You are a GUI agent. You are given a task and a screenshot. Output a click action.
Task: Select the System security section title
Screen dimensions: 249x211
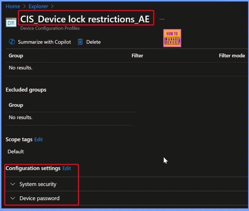tap(38, 184)
